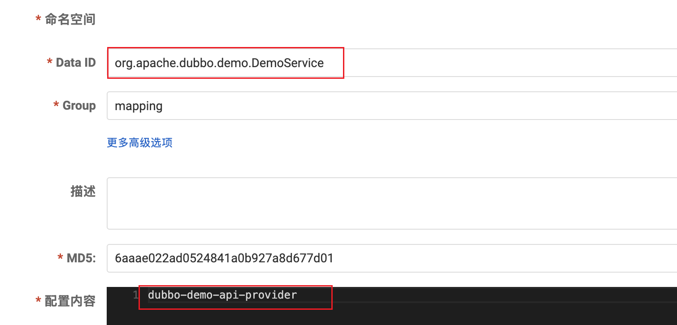The image size is (677, 325).
Task: Click the Group label
Action: pyautogui.click(x=79, y=106)
